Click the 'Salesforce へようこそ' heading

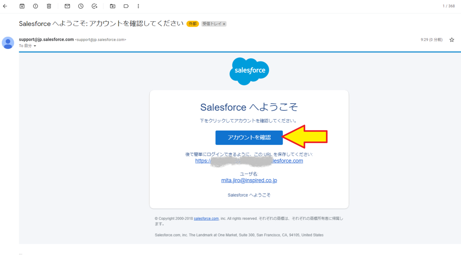(x=249, y=107)
